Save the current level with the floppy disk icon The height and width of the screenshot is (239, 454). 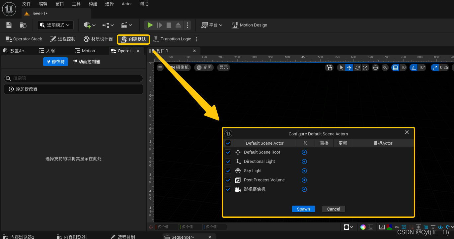(x=9, y=25)
